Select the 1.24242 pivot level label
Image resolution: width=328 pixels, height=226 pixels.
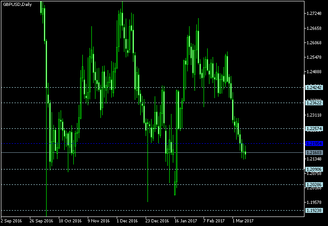point(314,87)
